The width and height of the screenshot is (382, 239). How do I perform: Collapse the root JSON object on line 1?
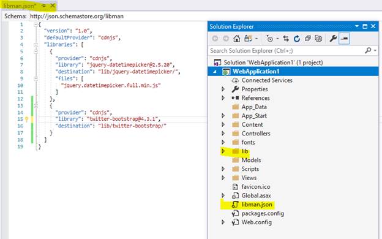[x=36, y=24]
